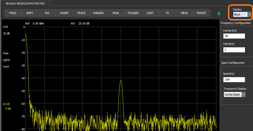Click the green play/run icon
The width and height of the screenshot is (253, 131).
pos(219,14)
